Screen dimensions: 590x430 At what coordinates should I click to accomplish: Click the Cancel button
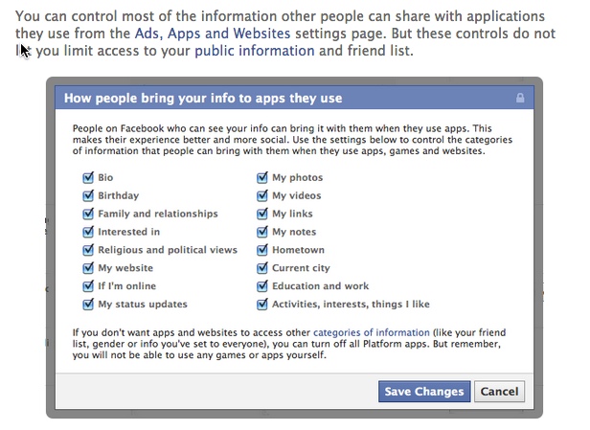(499, 392)
